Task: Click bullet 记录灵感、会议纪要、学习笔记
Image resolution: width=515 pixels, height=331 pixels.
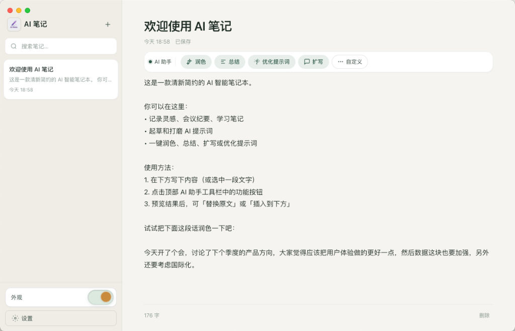Action: click(194, 119)
